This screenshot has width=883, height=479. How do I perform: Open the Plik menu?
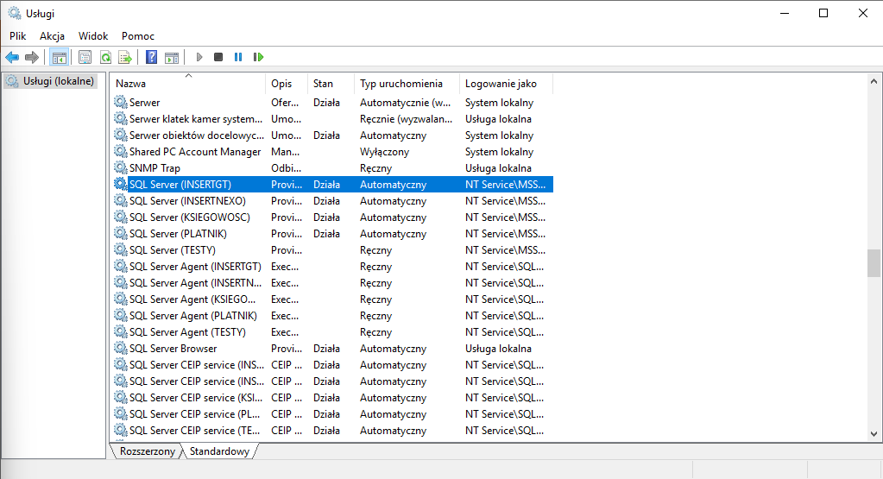point(18,36)
